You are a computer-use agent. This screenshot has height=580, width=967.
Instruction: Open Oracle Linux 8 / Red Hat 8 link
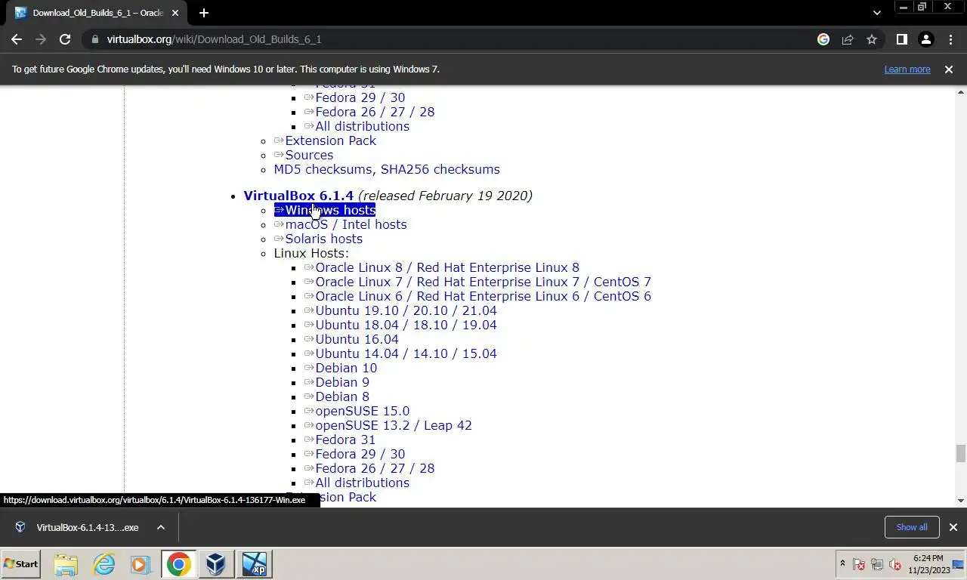[442, 267]
